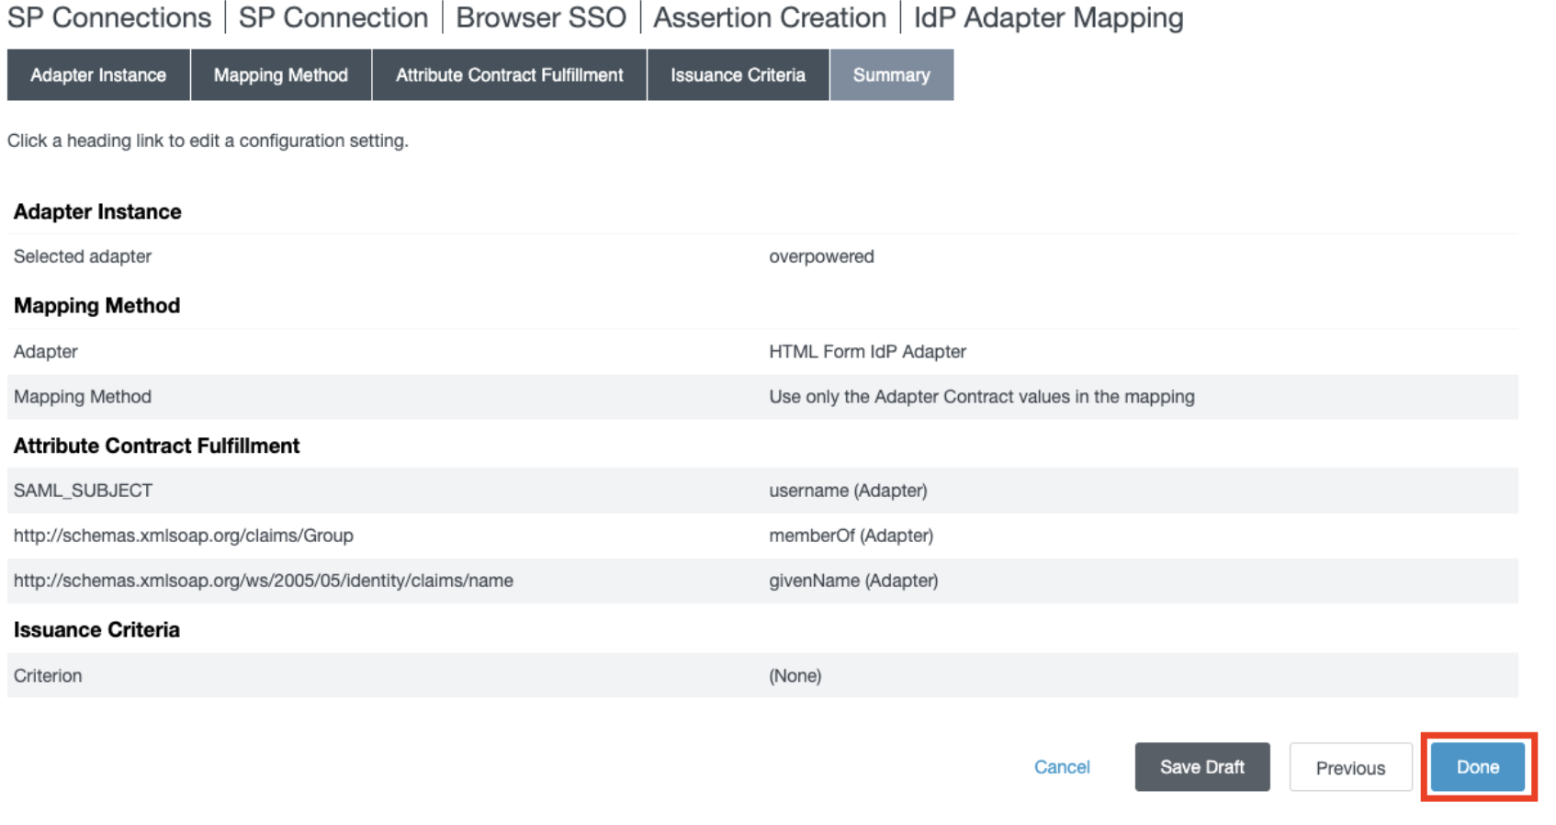Select the Issuance Criteria tab
The height and width of the screenshot is (825, 1556).
(738, 75)
